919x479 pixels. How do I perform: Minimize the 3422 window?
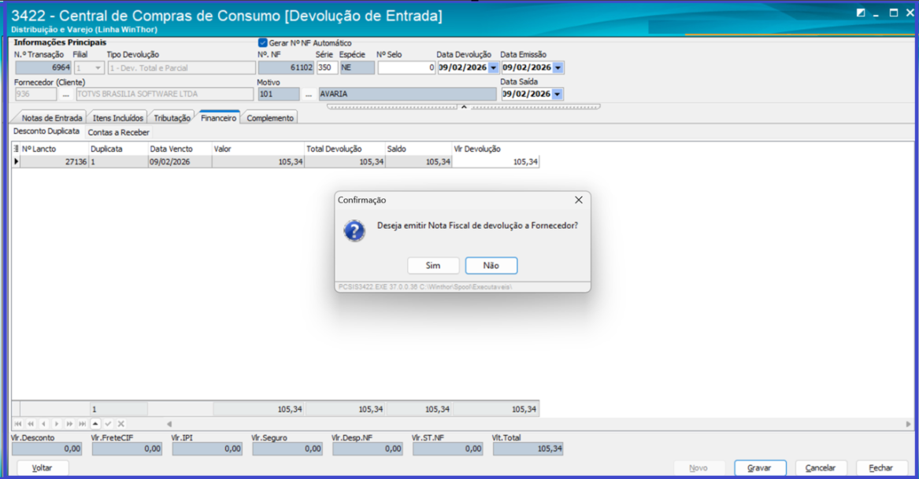pos(876,13)
